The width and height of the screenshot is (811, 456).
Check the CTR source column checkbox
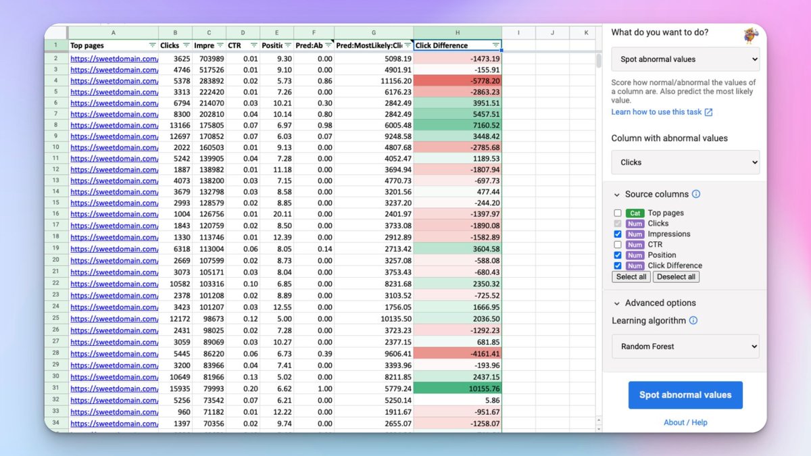pos(618,245)
